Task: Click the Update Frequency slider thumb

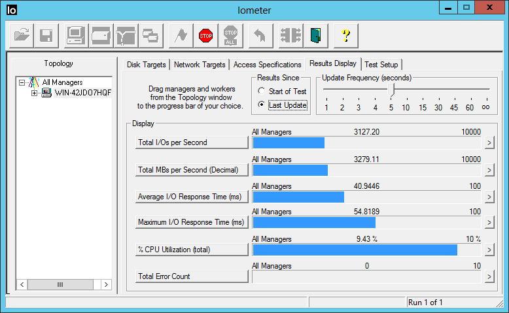Action: pyautogui.click(x=391, y=90)
